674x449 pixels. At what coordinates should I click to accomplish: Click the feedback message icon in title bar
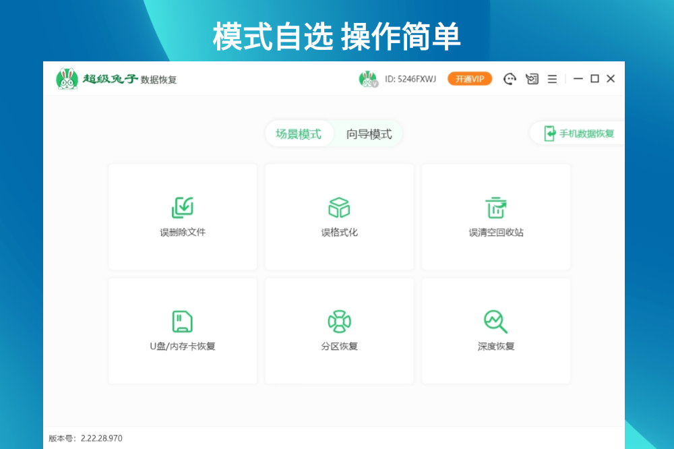(x=532, y=79)
